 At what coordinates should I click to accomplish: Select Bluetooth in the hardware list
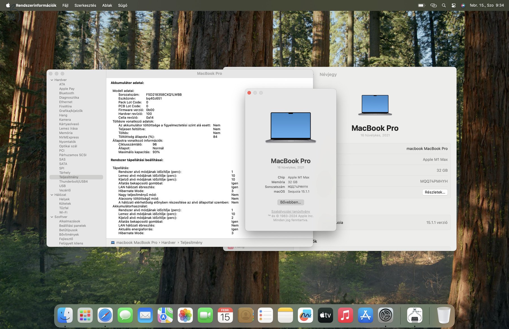[67, 93]
